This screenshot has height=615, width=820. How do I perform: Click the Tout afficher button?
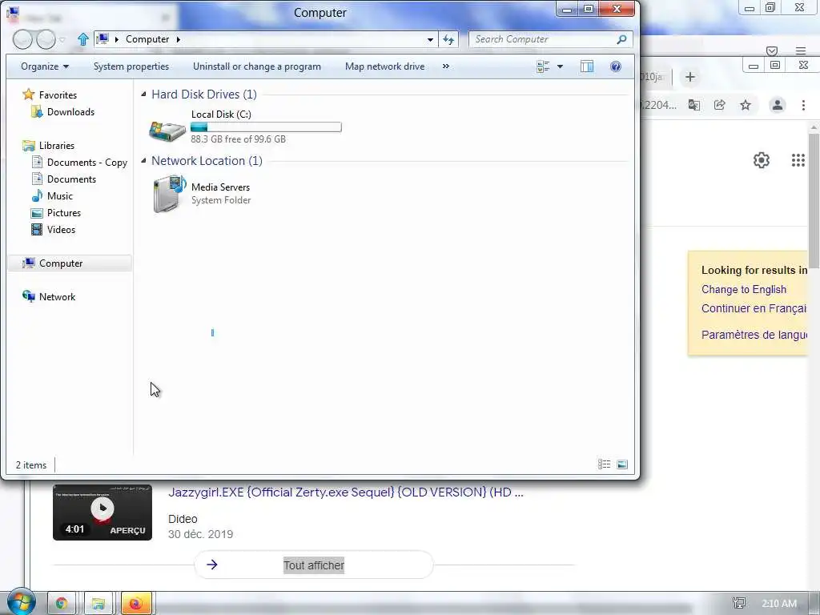tap(314, 565)
